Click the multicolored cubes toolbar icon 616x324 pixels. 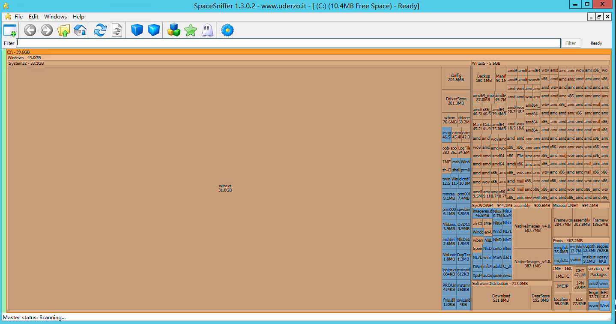pyautogui.click(x=173, y=30)
